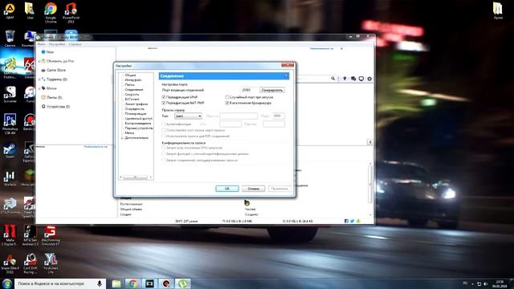Click the remote monitor icon in uTorrent toolbar

point(361,79)
